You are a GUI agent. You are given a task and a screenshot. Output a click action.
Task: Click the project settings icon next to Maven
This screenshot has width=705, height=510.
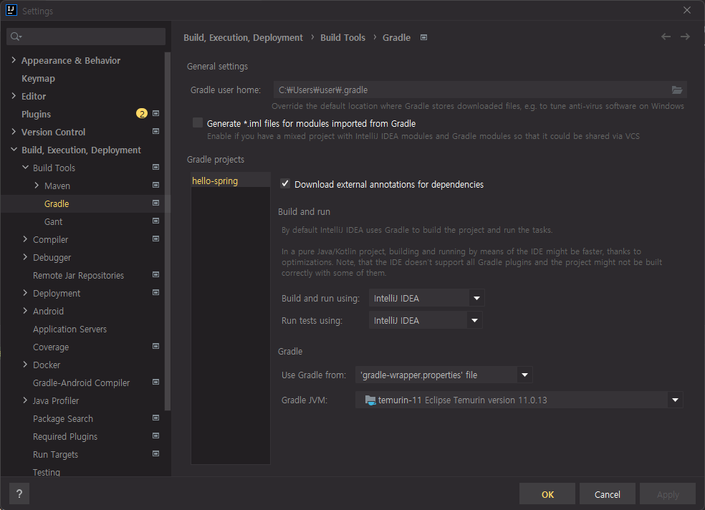coord(156,185)
